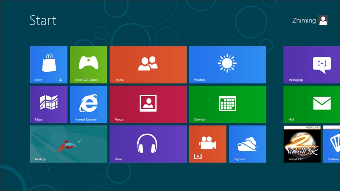Open the Store tile
The image size is (340, 191).
pos(49,65)
